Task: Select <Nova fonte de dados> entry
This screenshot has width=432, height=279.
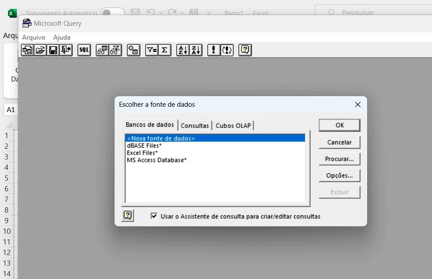Action: 215,138
